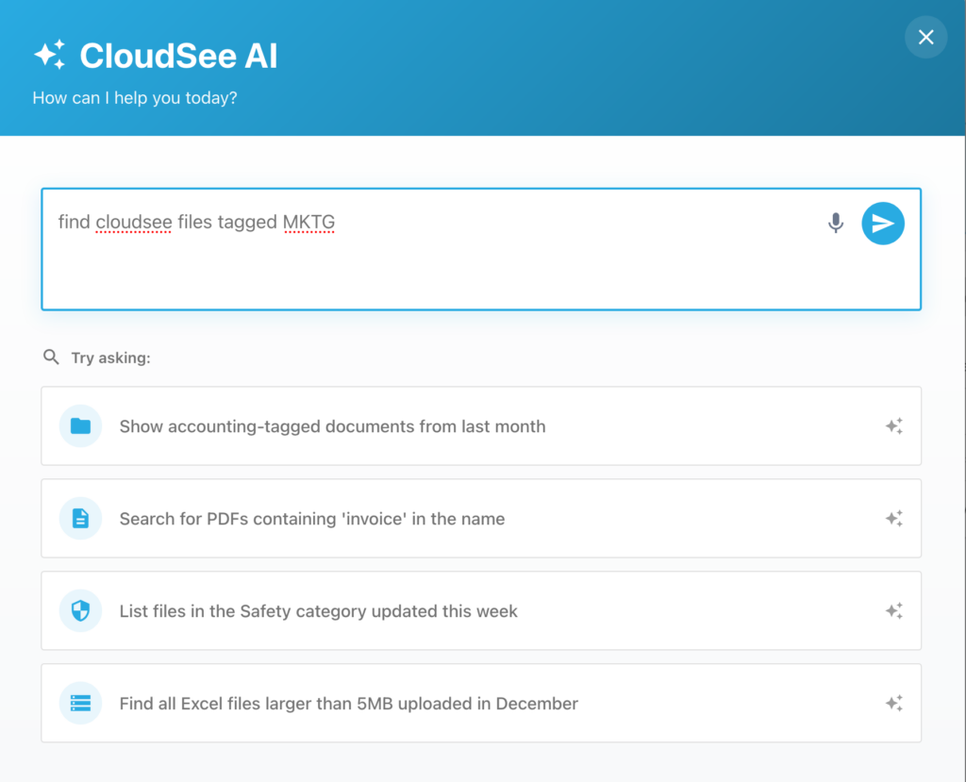Click the magnifier icon near Try asking

pyautogui.click(x=51, y=357)
